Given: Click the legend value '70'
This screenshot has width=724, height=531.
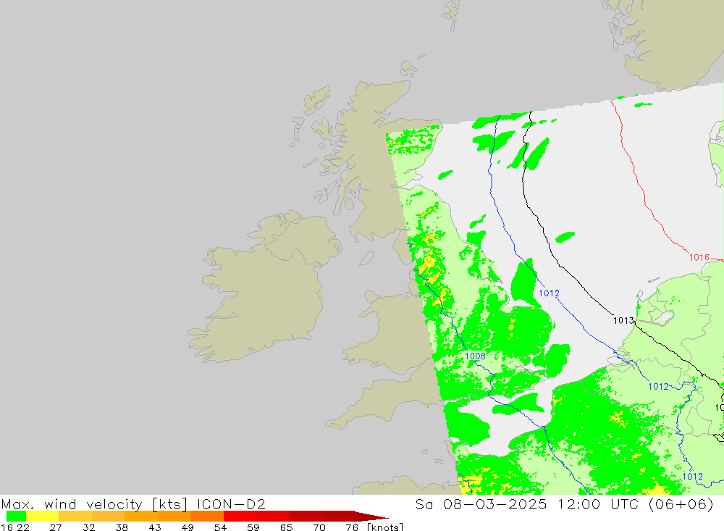Looking at the screenshot, I should pyautogui.click(x=319, y=527).
